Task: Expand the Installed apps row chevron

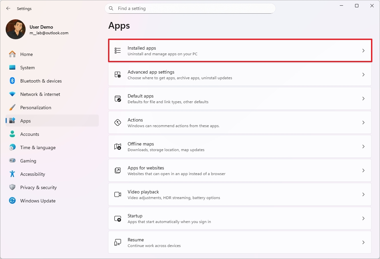Action: pyautogui.click(x=363, y=51)
